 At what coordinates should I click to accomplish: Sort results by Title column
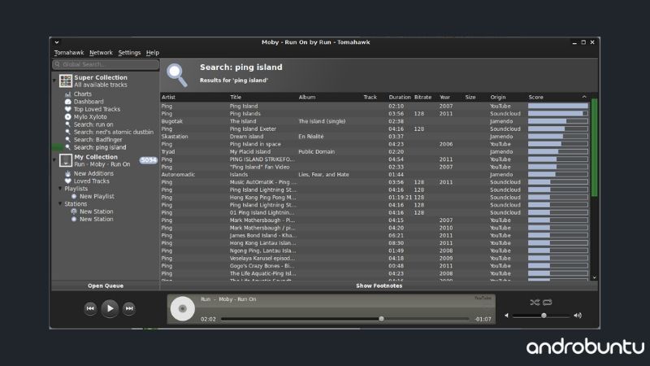[236, 97]
